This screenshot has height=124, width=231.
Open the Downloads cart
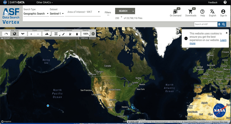(x=191, y=12)
